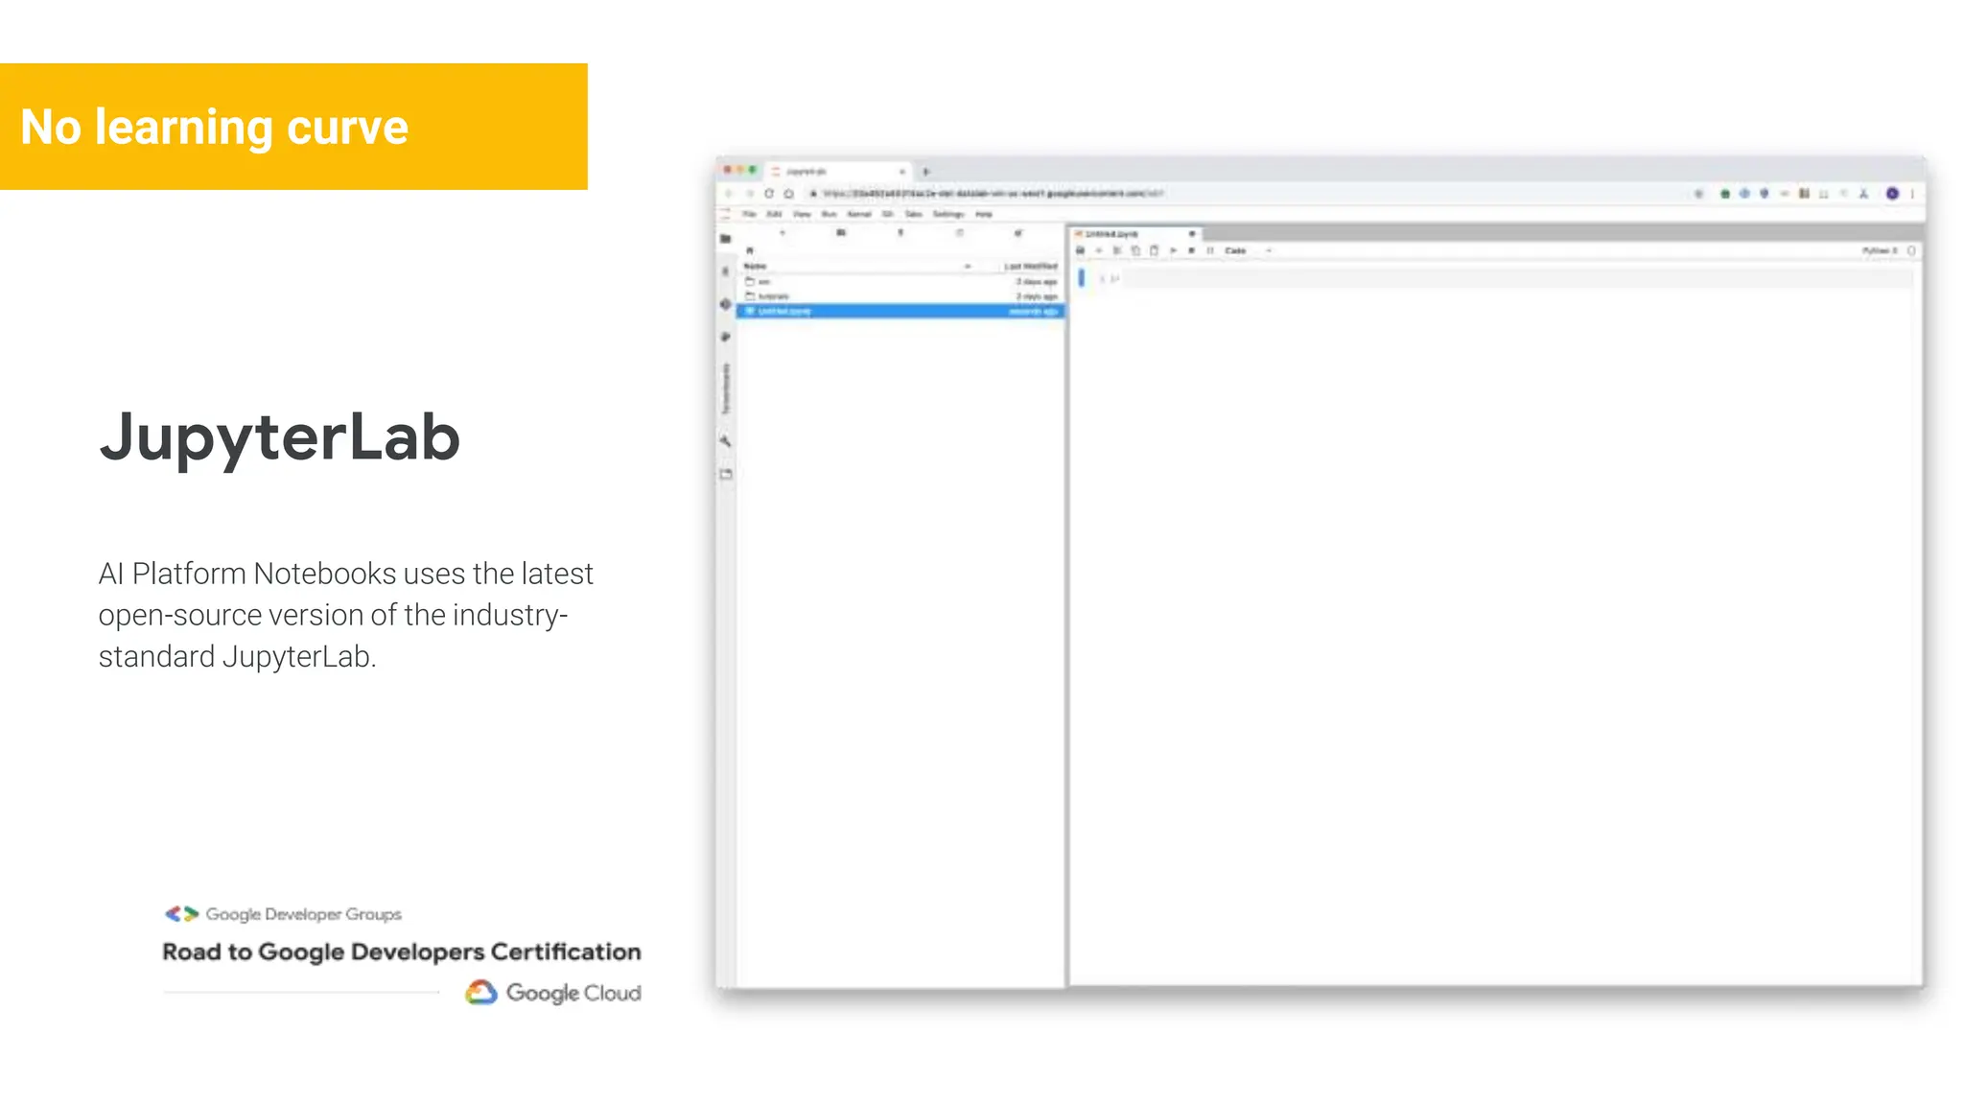
Task: Restart the kernel icon in notebook toolbar
Action: point(1210,250)
